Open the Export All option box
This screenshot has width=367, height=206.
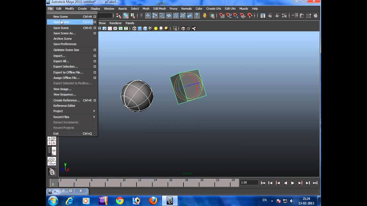coord(95,61)
